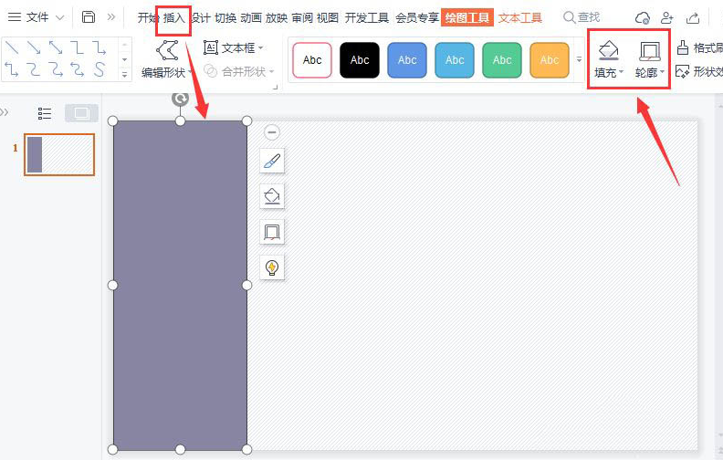This screenshot has height=460, width=723.
Task: Click the add collaborator icon
Action: click(667, 18)
